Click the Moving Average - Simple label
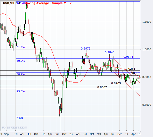Screen dimensions: 153x137 pyautogui.click(x=44, y=3)
